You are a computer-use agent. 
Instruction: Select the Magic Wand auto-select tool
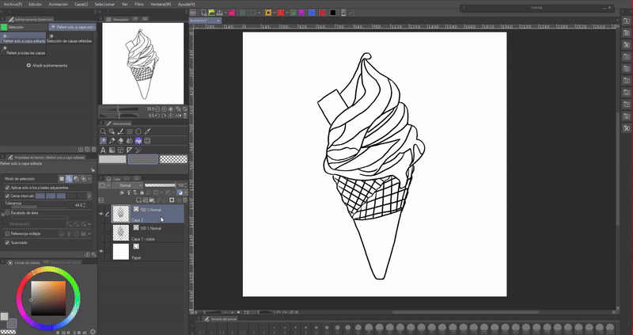pos(104,140)
